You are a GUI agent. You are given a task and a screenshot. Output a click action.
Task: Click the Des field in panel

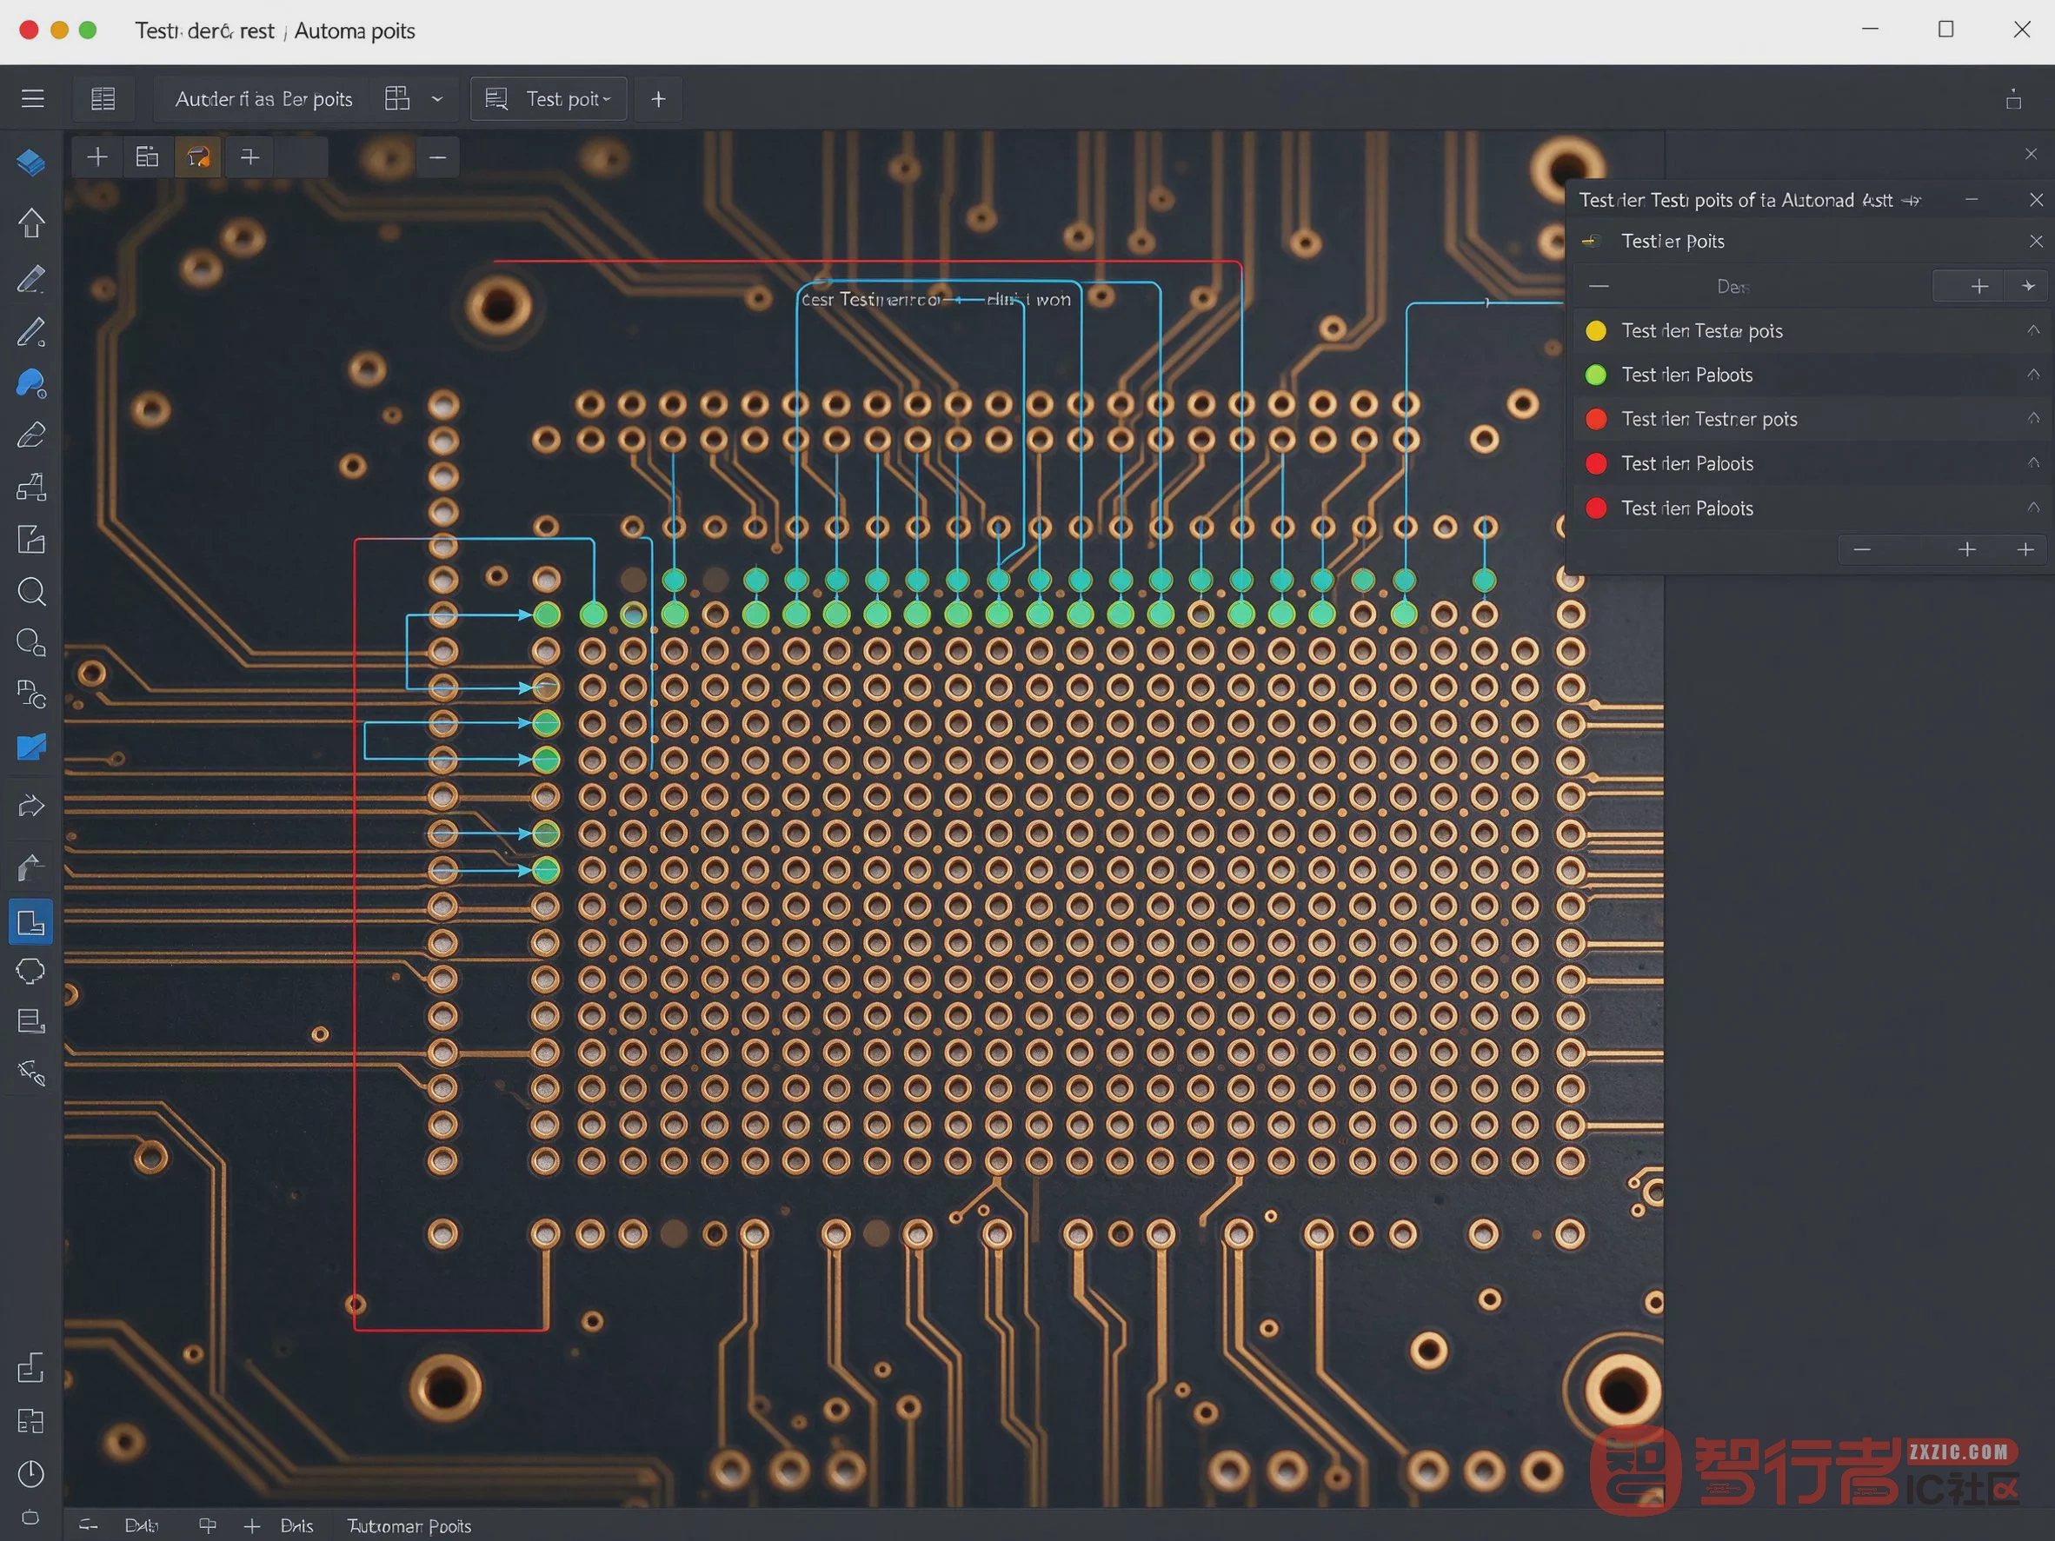click(1733, 286)
